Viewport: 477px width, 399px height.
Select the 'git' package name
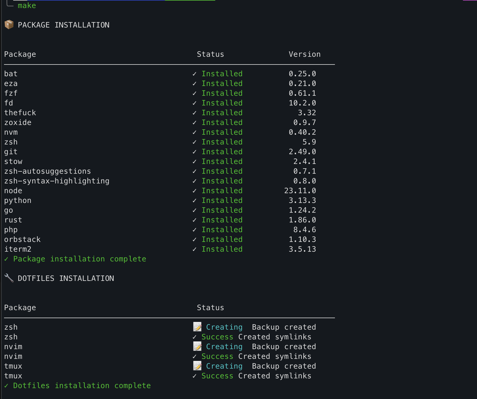point(11,152)
